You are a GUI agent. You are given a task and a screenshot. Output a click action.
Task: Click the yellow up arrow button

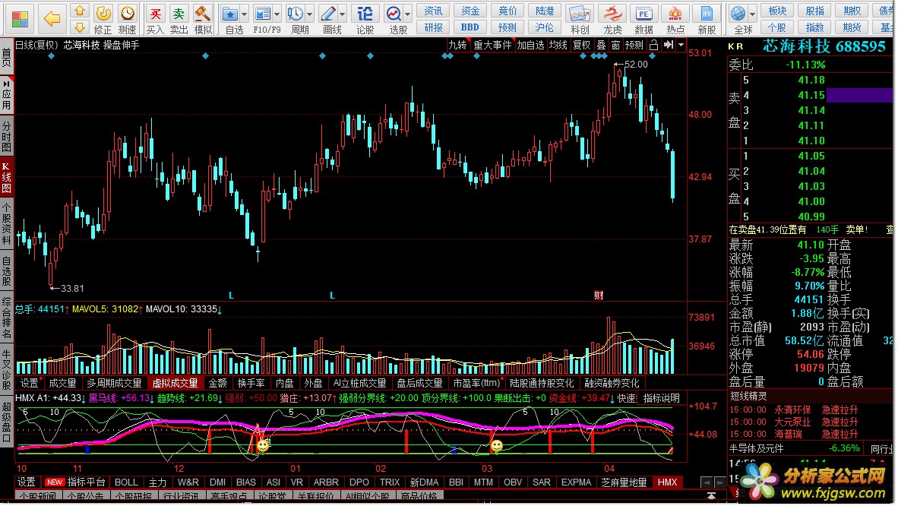pyautogui.click(x=80, y=11)
